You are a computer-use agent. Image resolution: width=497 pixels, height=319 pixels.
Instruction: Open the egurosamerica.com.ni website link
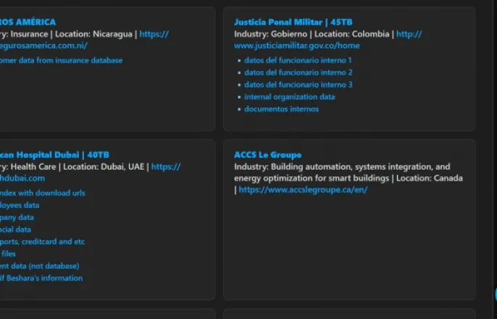43,46
